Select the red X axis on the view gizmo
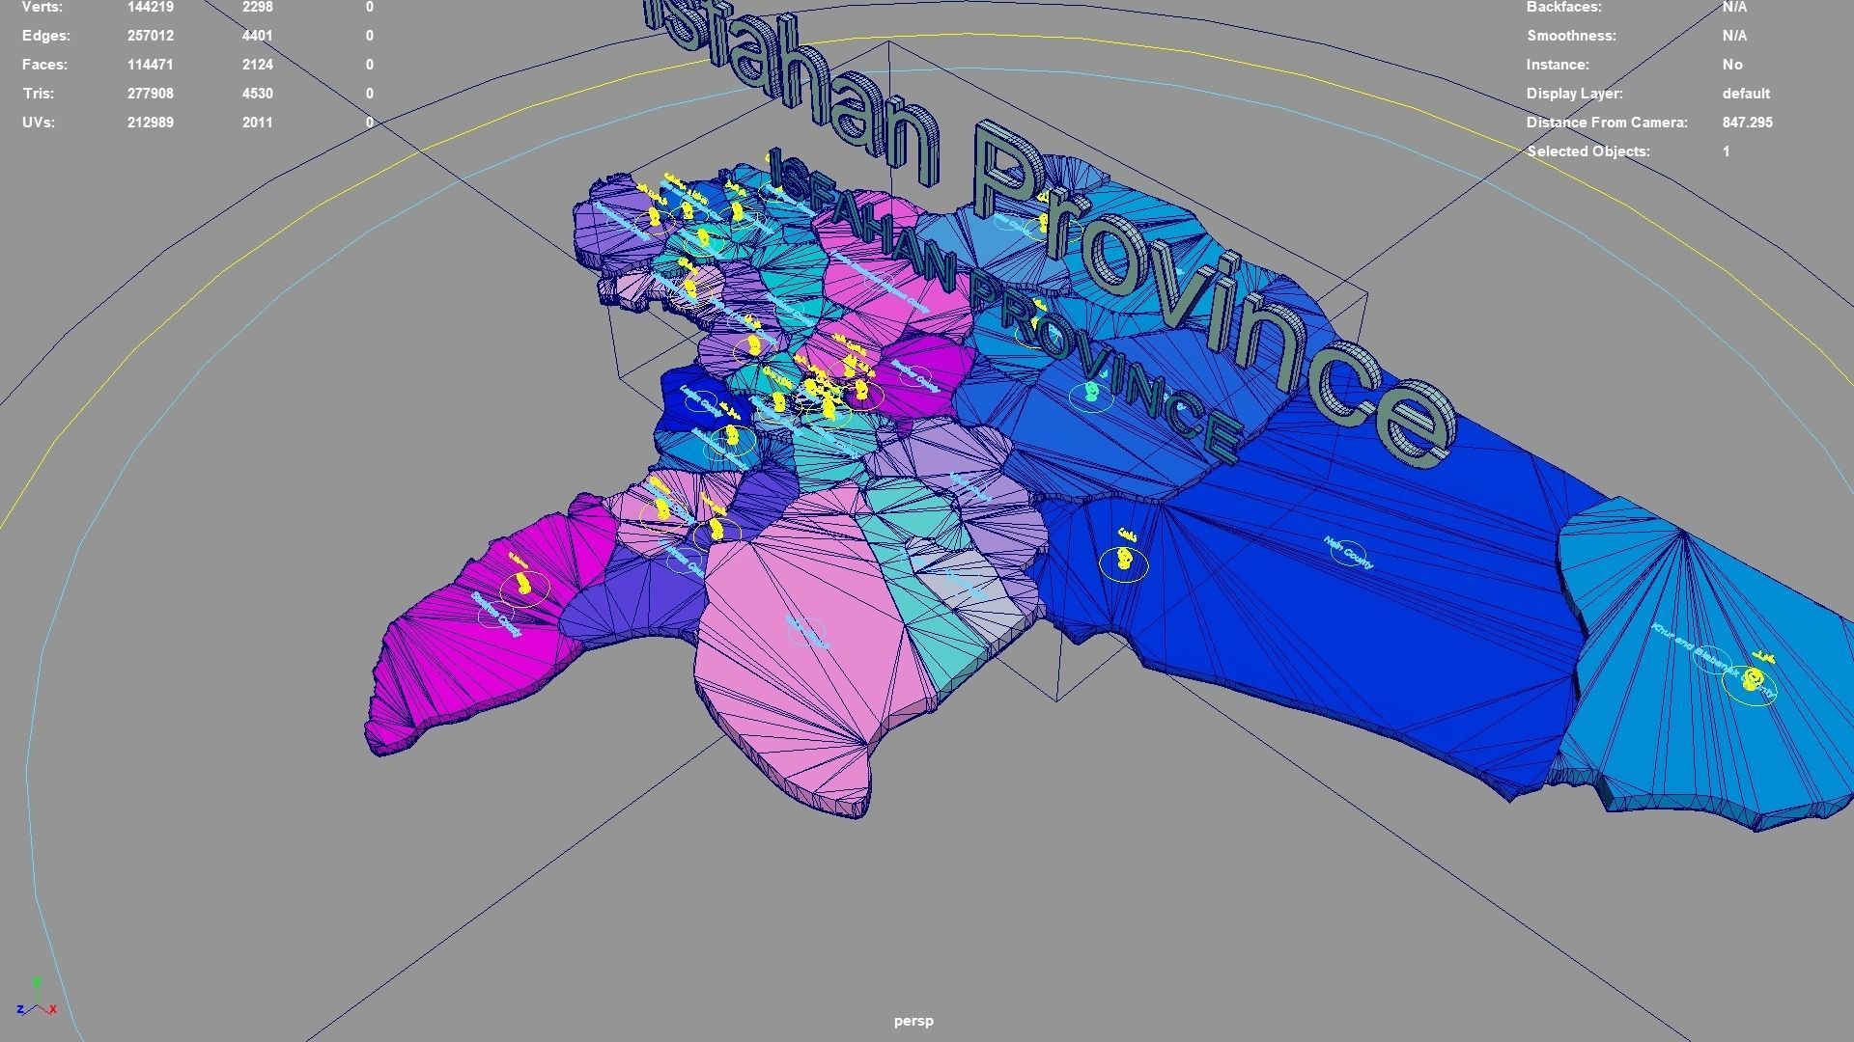 pos(53,1009)
